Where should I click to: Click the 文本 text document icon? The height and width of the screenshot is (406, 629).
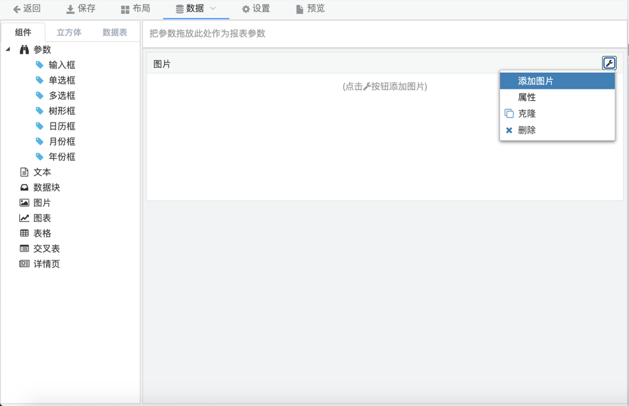click(x=24, y=172)
